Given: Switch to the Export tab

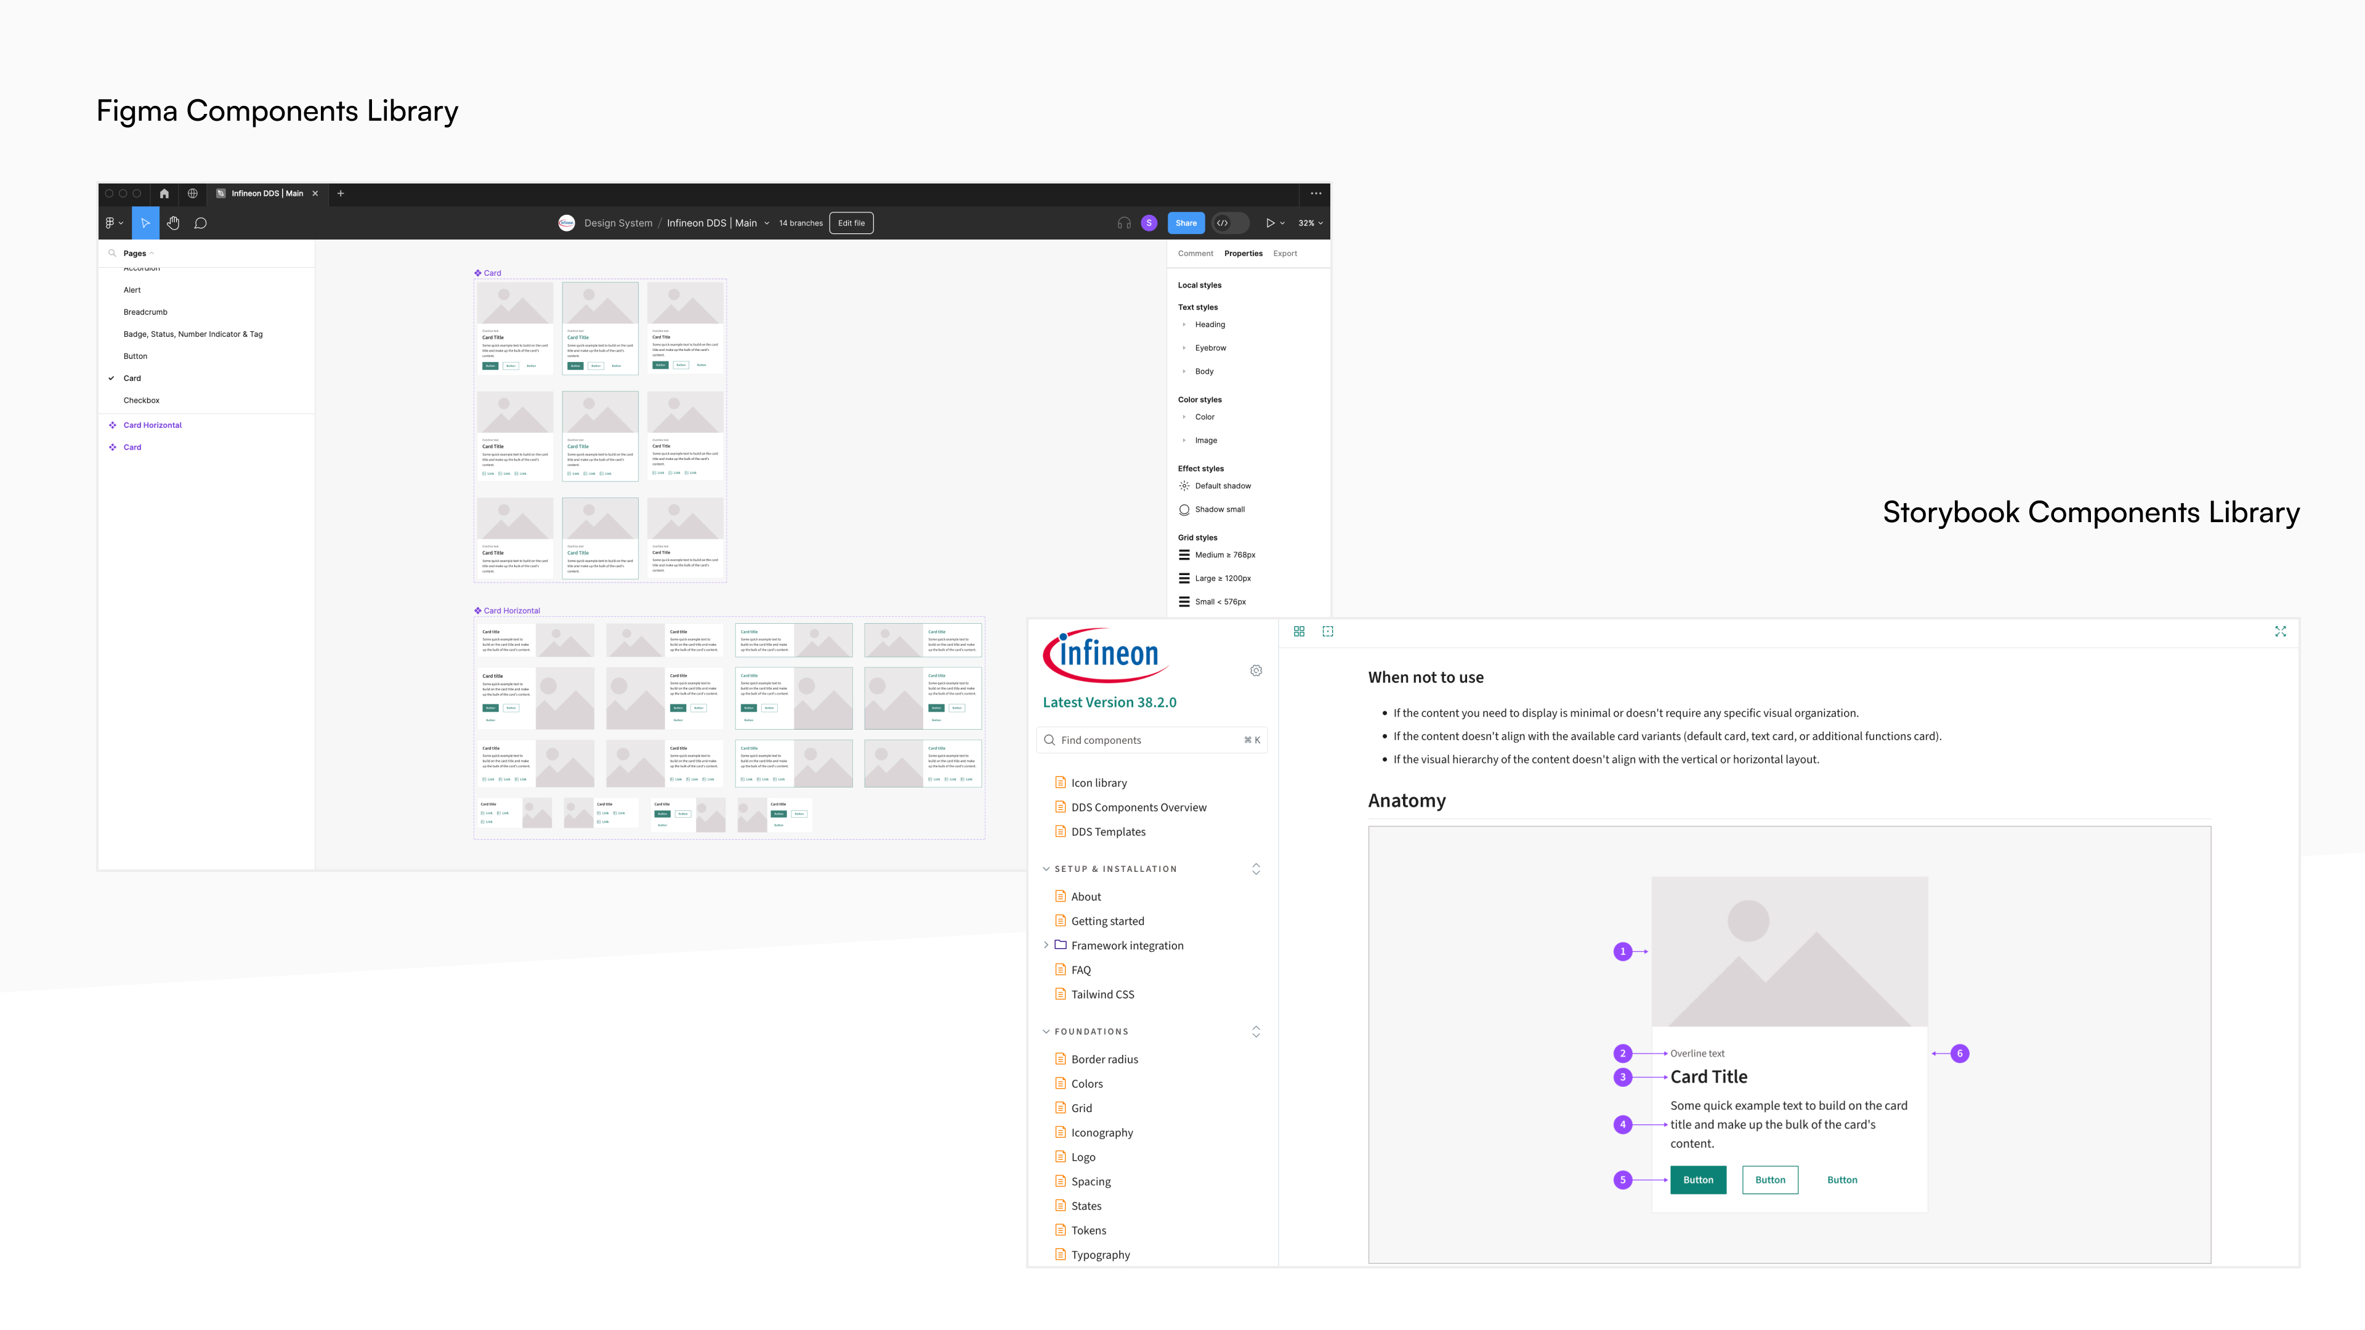Looking at the screenshot, I should 1284,253.
